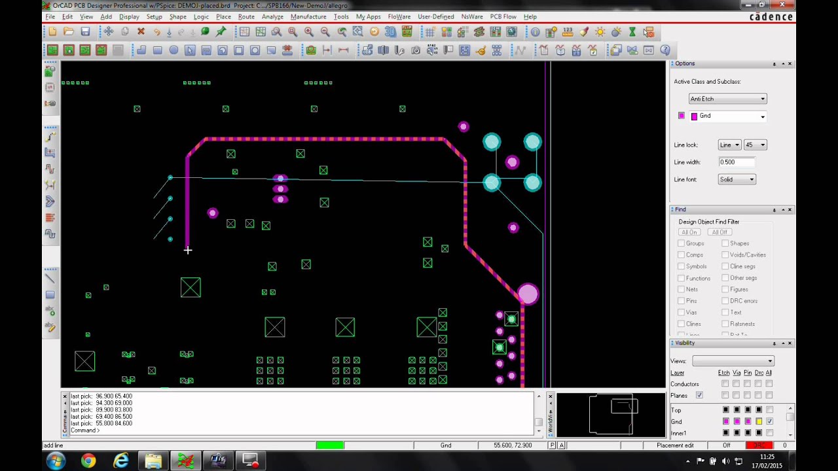Click the green hourglass icon

[x=632, y=31]
